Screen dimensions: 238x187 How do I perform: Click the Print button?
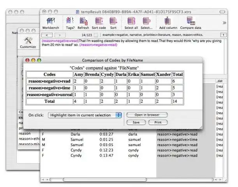pos(158,122)
